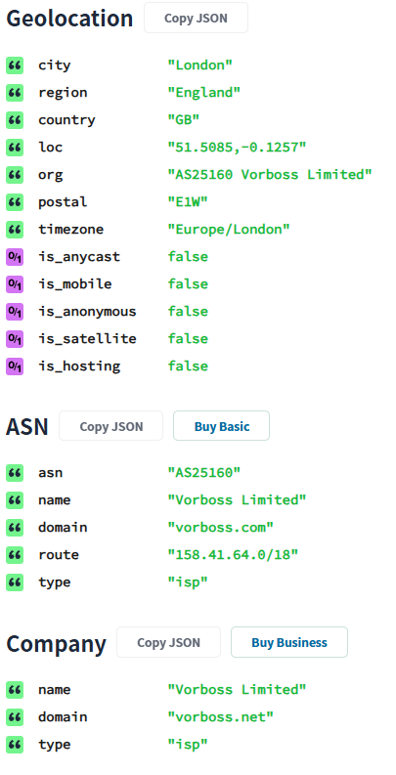This screenshot has width=396, height=775.
Task: Select the "AS25160 Vorboss Limited" org value
Action: (x=270, y=175)
